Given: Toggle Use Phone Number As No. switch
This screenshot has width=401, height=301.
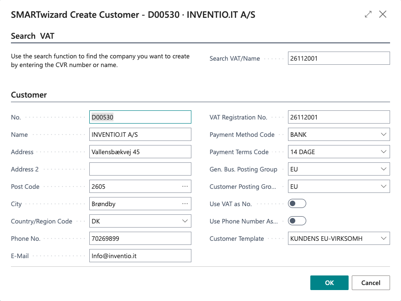Looking at the screenshot, I should pyautogui.click(x=297, y=221).
